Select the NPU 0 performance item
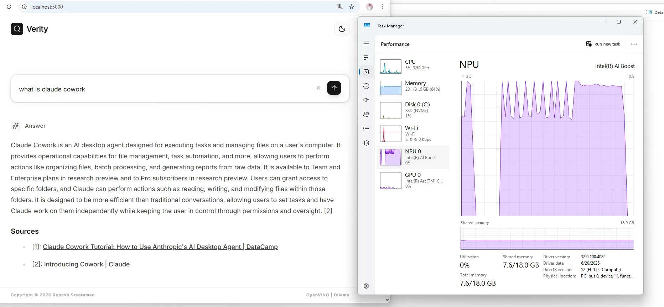Image resolution: width=664 pixels, height=307 pixels. coord(413,157)
